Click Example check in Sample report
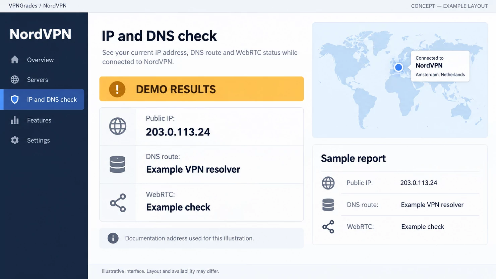This screenshot has width=496, height=279. [x=423, y=227]
